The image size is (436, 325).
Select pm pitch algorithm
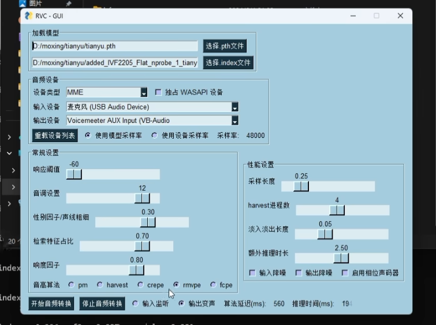click(72, 285)
